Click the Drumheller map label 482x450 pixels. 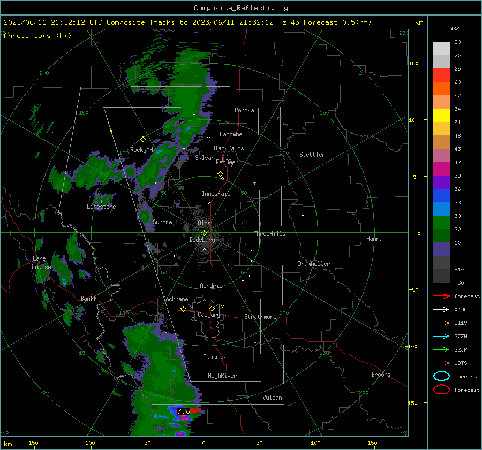(x=314, y=264)
